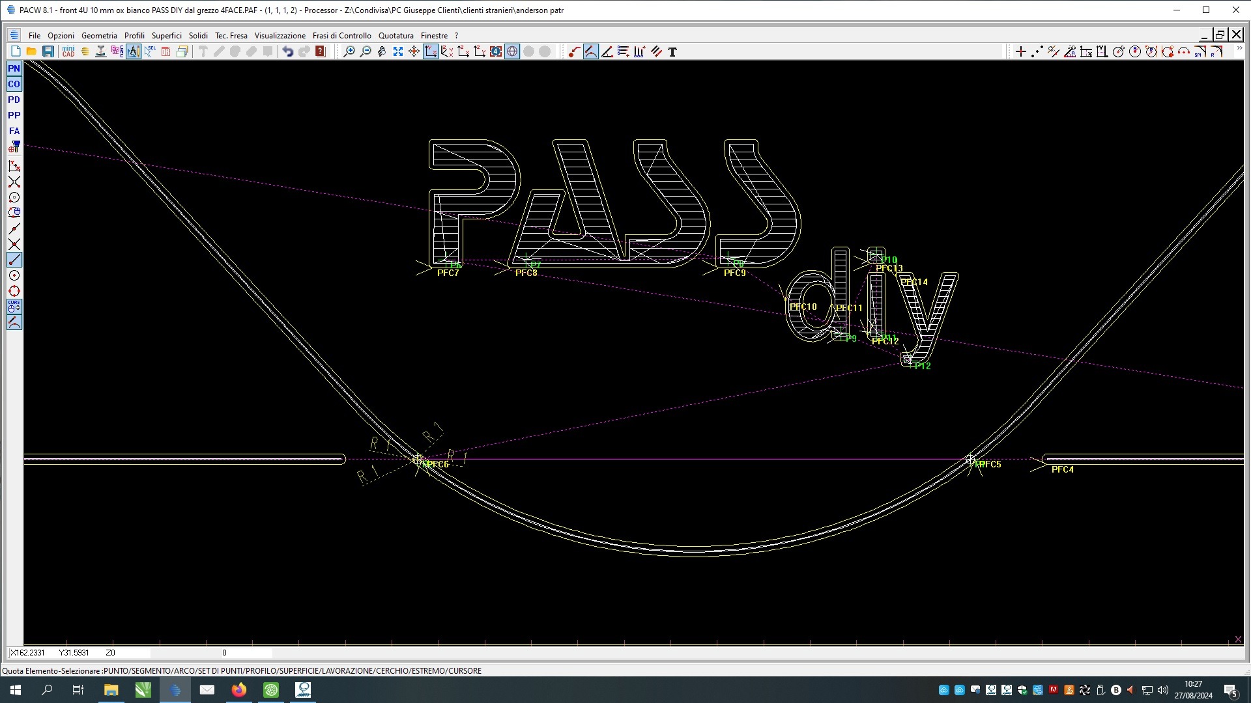1251x703 pixels.
Task: Open the Solidi menu
Action: (x=198, y=36)
